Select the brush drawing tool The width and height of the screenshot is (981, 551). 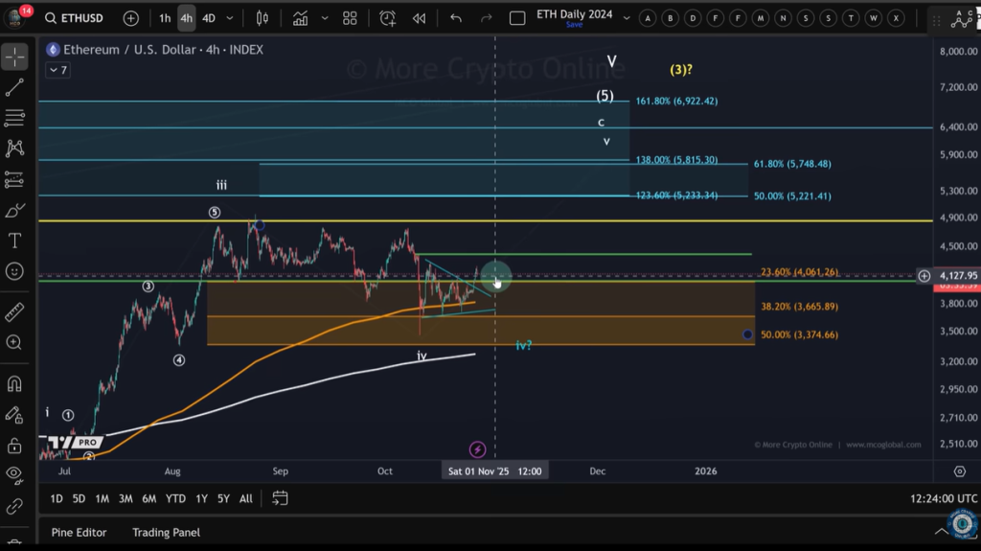point(14,210)
